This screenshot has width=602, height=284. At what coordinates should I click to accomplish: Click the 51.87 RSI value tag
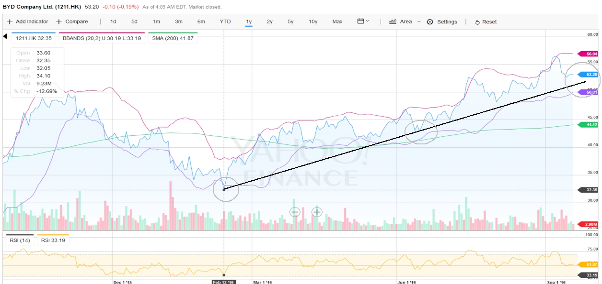(x=588, y=264)
